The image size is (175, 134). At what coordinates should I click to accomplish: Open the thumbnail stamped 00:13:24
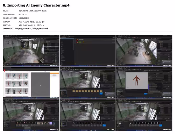[x=144, y=115]
